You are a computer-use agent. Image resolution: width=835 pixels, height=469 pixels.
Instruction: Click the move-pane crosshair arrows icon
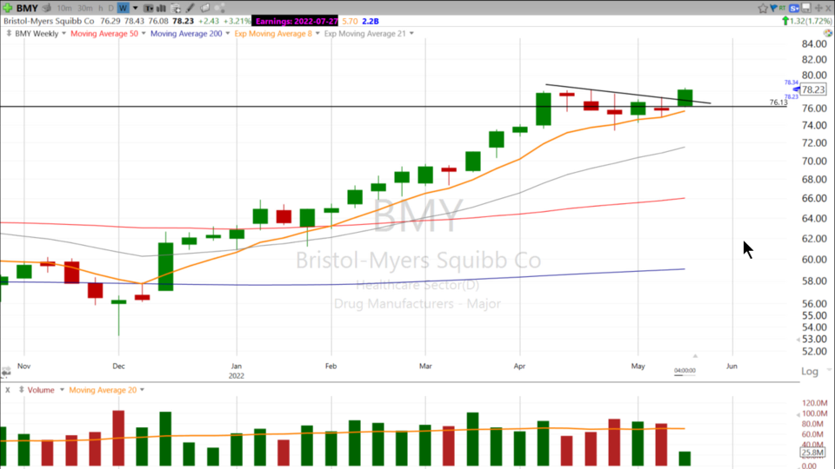pyautogui.click(x=818, y=8)
